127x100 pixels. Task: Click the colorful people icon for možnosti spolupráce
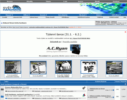[x=84, y=95]
